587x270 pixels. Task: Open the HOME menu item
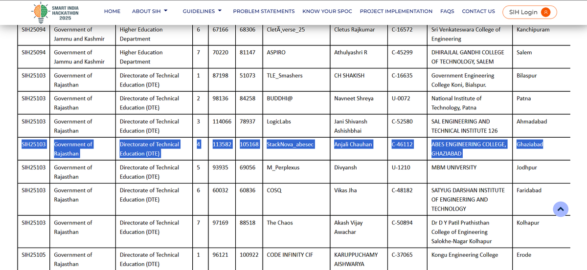pyautogui.click(x=112, y=11)
